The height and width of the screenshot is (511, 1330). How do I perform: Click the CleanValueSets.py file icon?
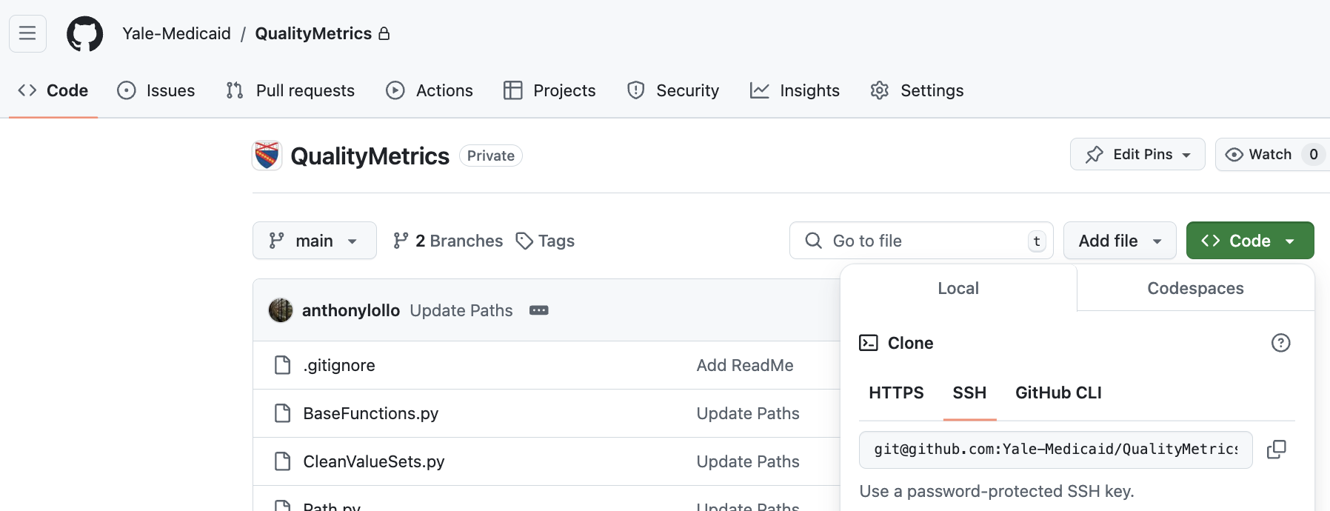click(x=282, y=461)
